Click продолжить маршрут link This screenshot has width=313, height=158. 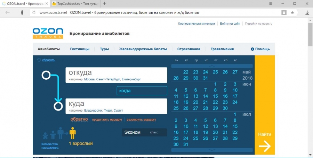107,120
